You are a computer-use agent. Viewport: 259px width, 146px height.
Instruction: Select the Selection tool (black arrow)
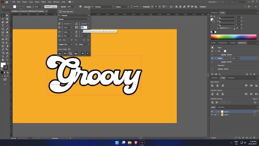3,15
